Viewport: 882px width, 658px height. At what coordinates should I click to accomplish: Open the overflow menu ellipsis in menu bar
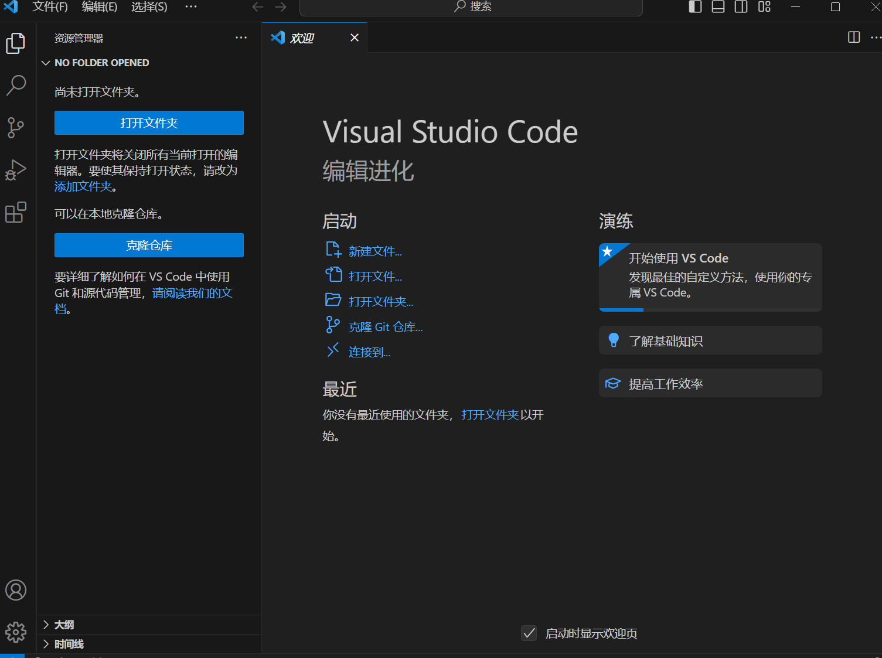tap(191, 7)
